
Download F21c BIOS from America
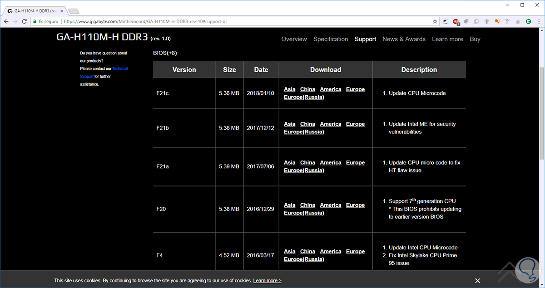pyautogui.click(x=331, y=89)
